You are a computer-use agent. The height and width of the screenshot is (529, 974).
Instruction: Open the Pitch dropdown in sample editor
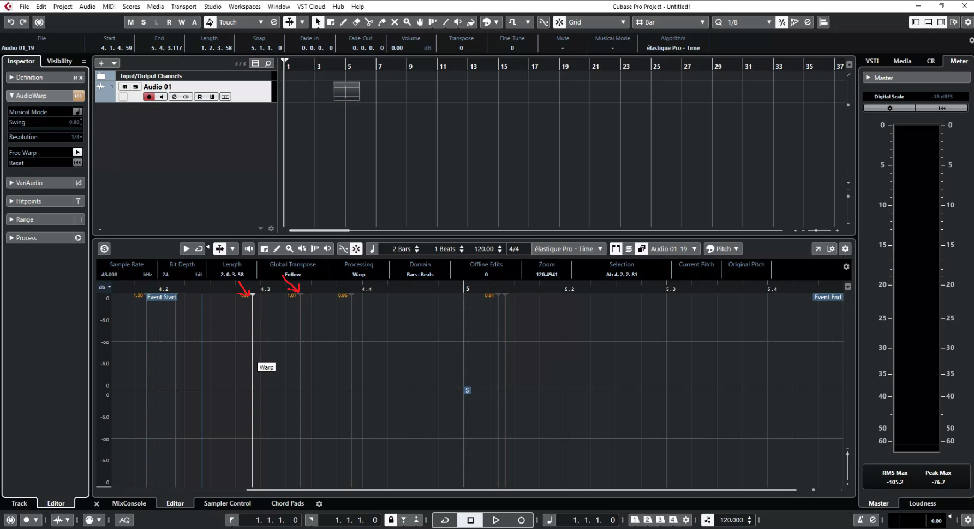722,249
